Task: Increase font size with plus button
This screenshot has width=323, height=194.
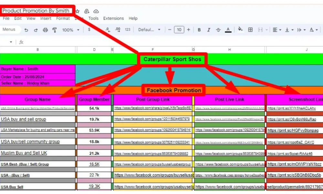Action: click(189, 30)
